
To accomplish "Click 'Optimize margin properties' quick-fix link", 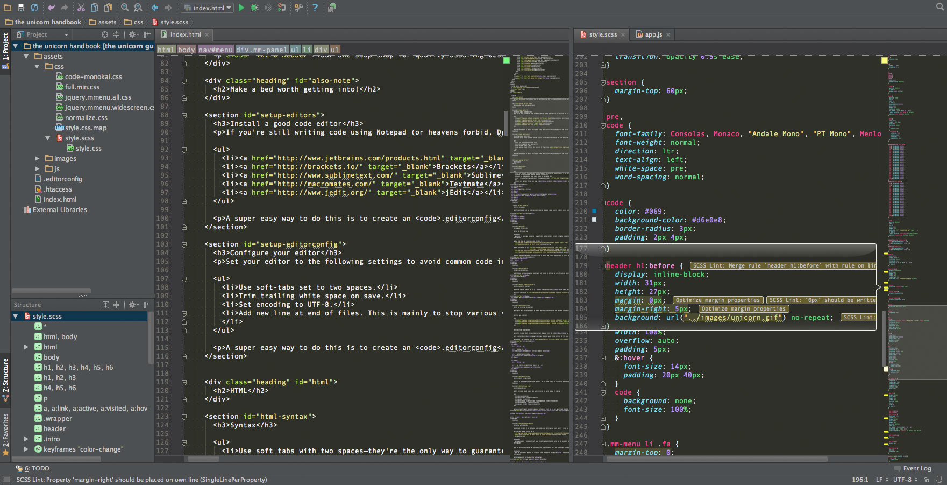I will tap(717, 300).
